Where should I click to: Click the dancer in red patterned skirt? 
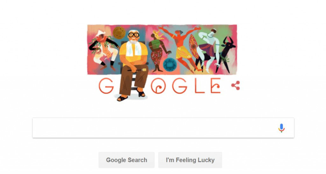159,51
